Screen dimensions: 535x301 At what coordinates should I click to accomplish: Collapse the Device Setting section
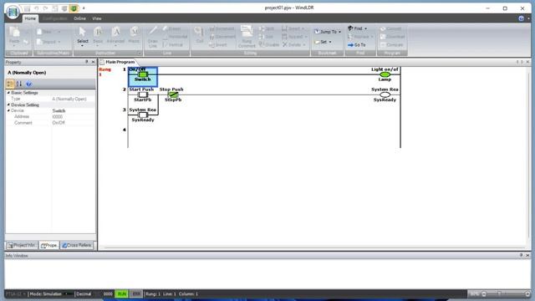8,105
